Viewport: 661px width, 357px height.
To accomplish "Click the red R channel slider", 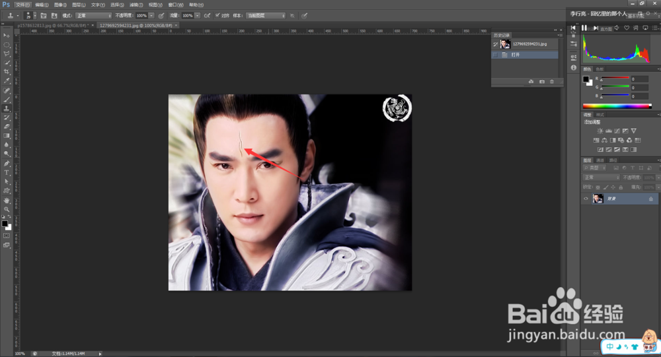I will click(615, 79).
